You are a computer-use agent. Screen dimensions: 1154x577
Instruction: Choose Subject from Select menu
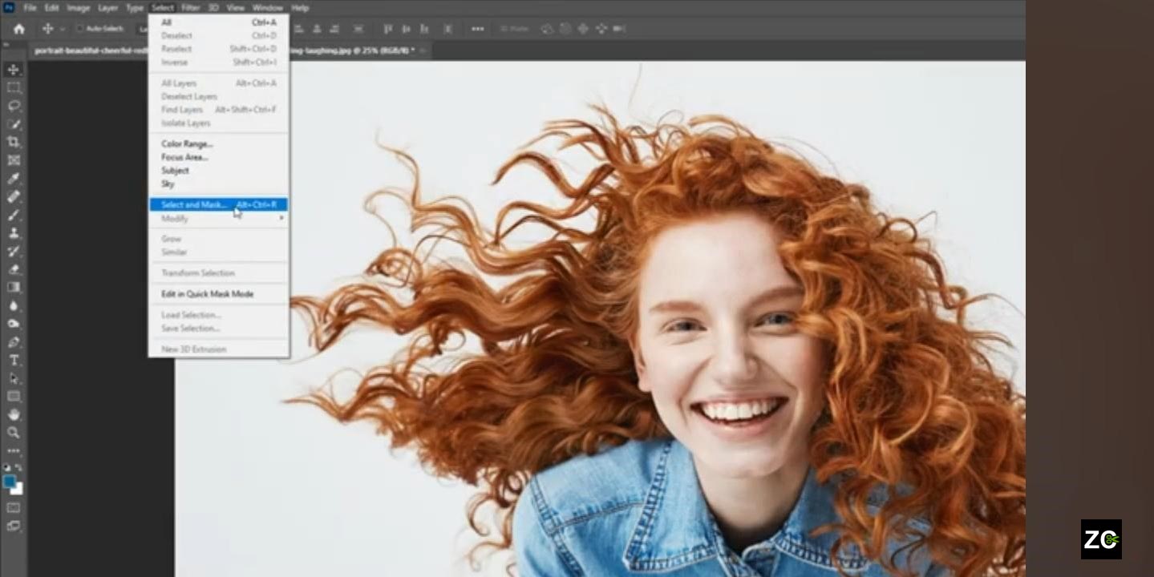point(175,171)
